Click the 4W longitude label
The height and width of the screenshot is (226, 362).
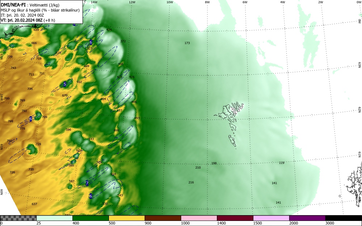click(283, 2)
